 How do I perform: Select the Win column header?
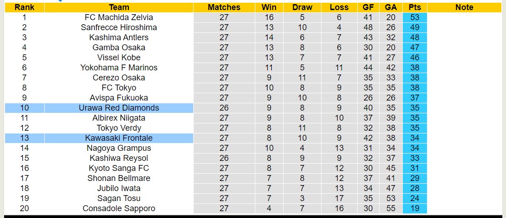[269, 7]
